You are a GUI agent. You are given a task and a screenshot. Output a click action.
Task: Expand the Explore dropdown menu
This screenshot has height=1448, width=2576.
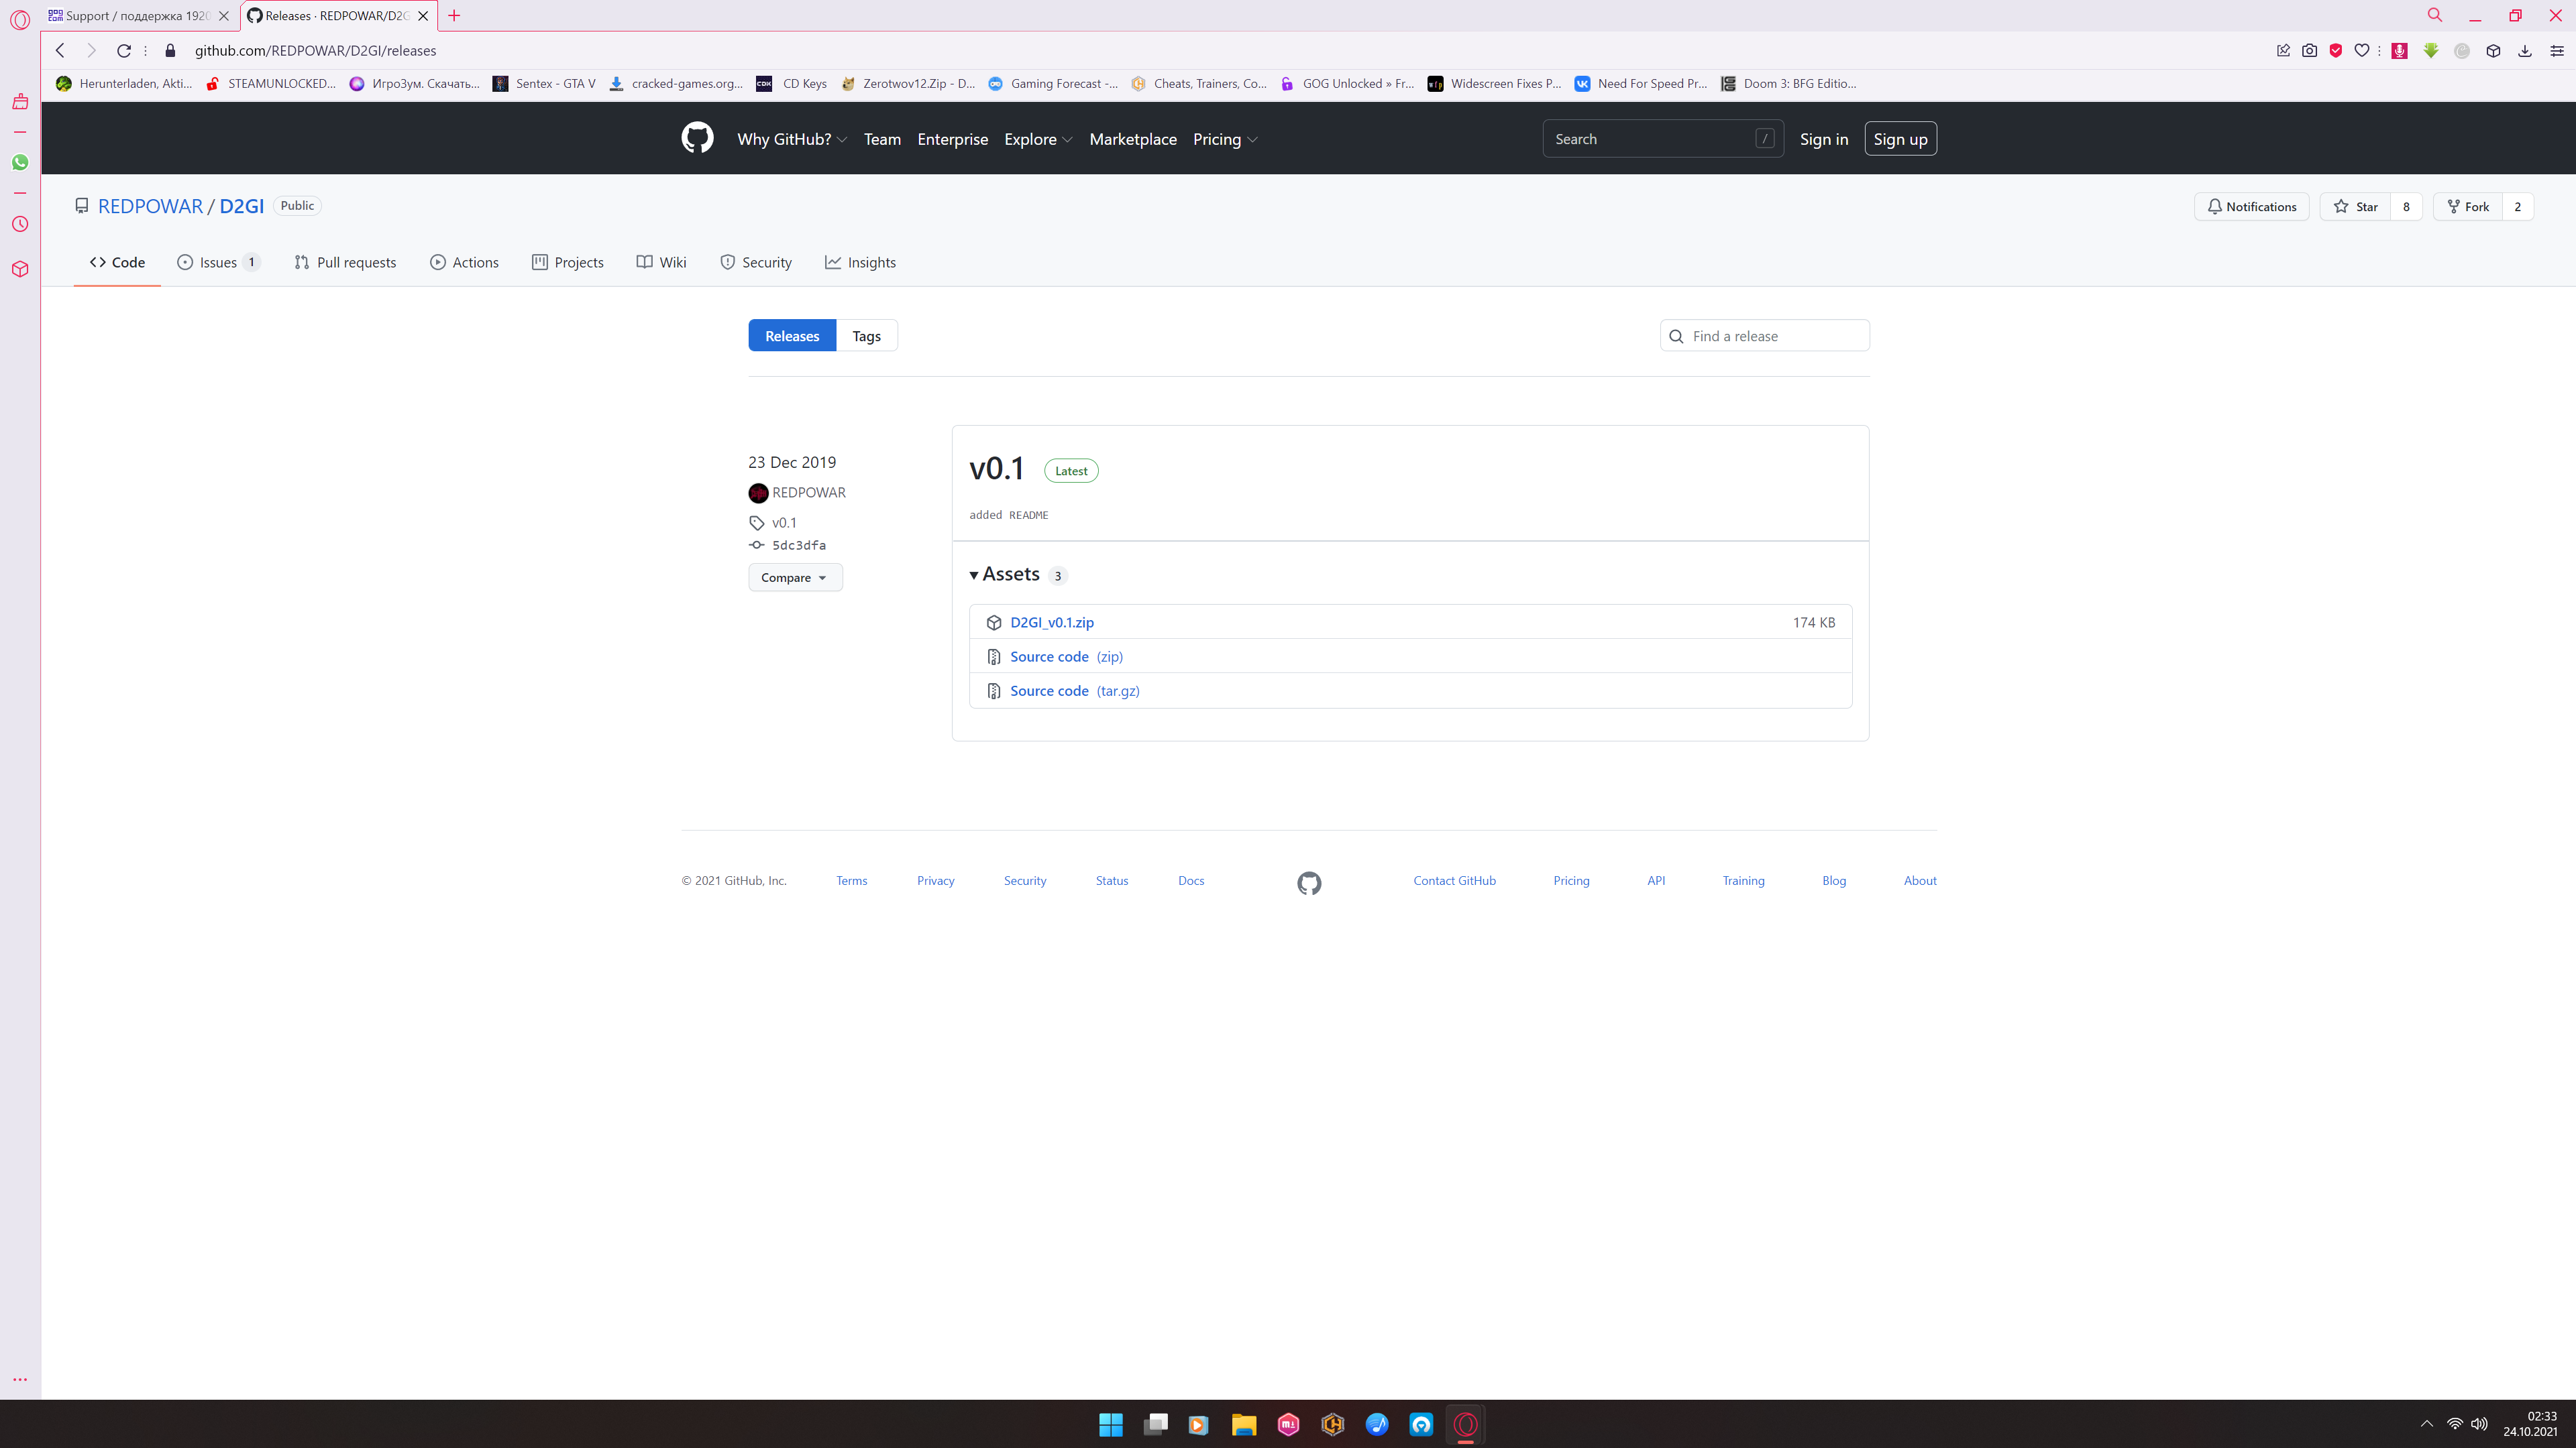1038,139
